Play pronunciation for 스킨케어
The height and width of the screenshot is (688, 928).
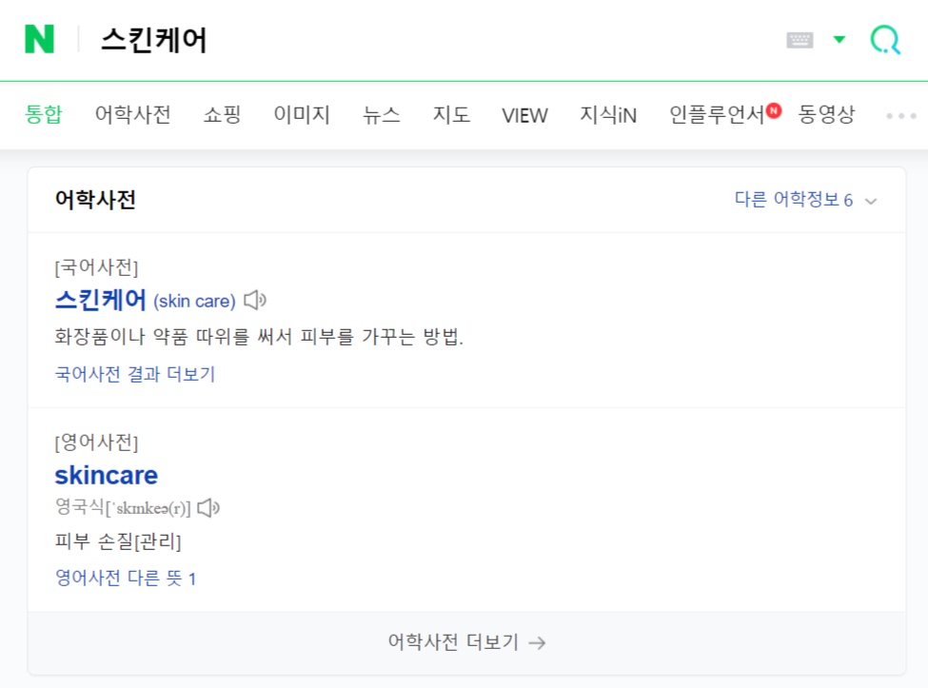pyautogui.click(x=254, y=301)
